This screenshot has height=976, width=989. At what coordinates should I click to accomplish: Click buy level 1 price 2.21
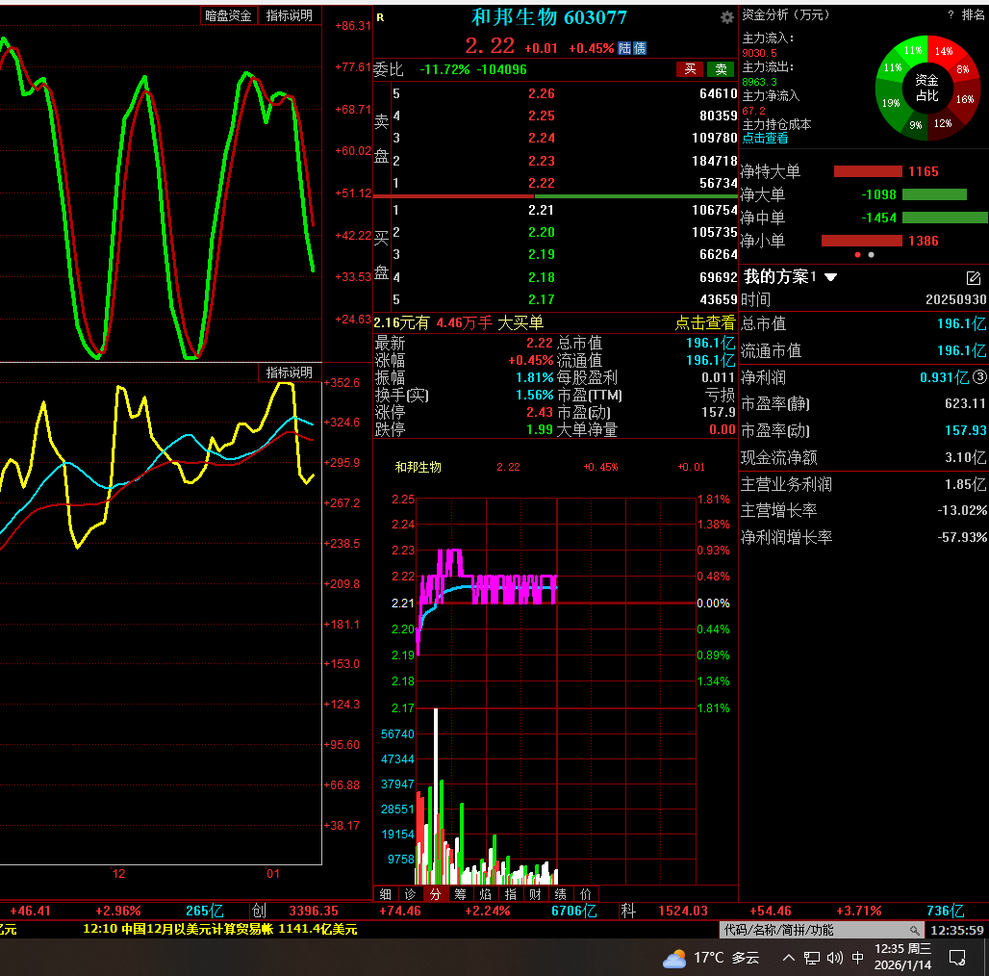[542, 210]
